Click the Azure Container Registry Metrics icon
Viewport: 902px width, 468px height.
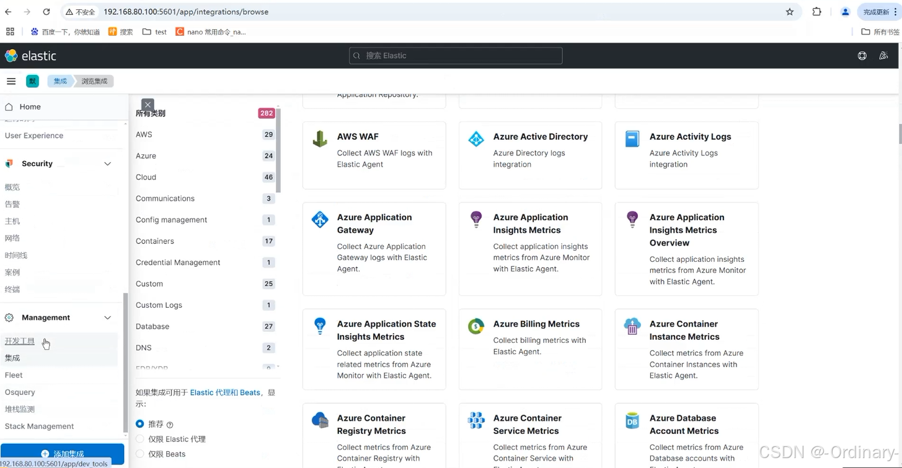[320, 420]
